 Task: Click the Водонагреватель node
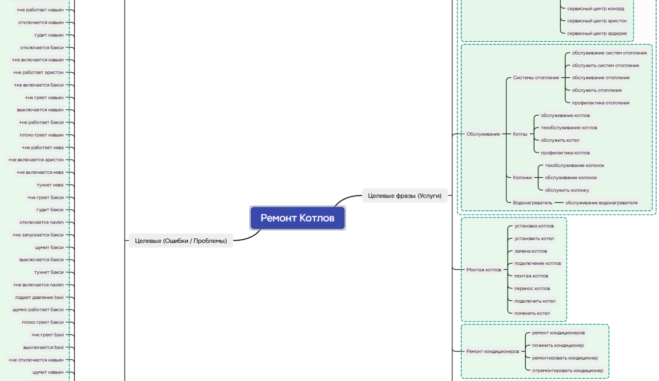(533, 202)
